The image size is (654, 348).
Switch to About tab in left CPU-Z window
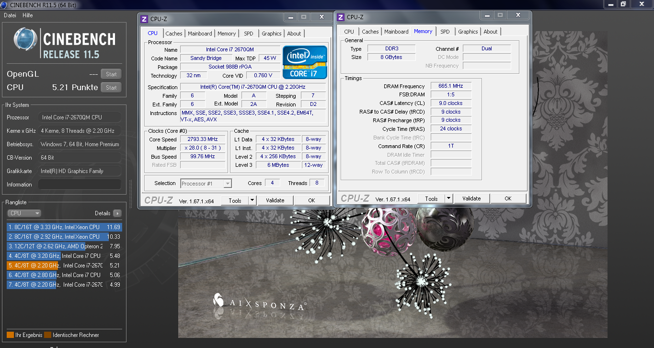(294, 34)
